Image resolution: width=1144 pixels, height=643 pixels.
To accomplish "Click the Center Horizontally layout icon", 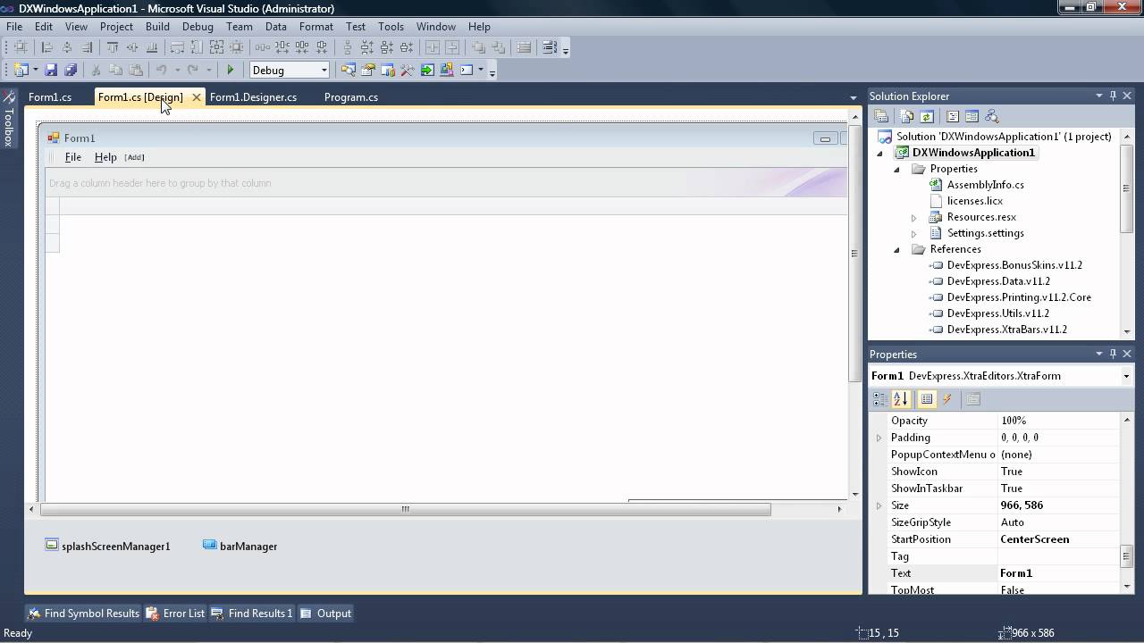I will coord(433,47).
